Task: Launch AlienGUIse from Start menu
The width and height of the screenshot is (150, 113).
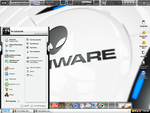Action: [x=10, y=79]
